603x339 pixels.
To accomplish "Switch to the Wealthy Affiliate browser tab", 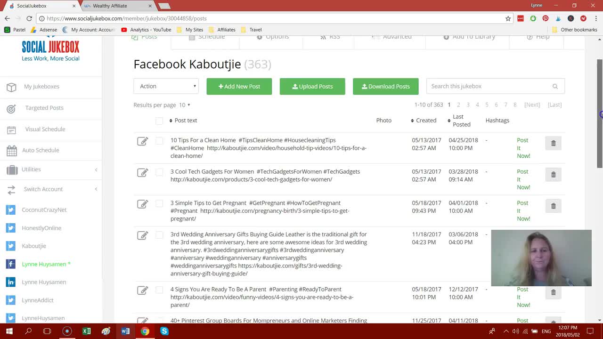I will [117, 6].
